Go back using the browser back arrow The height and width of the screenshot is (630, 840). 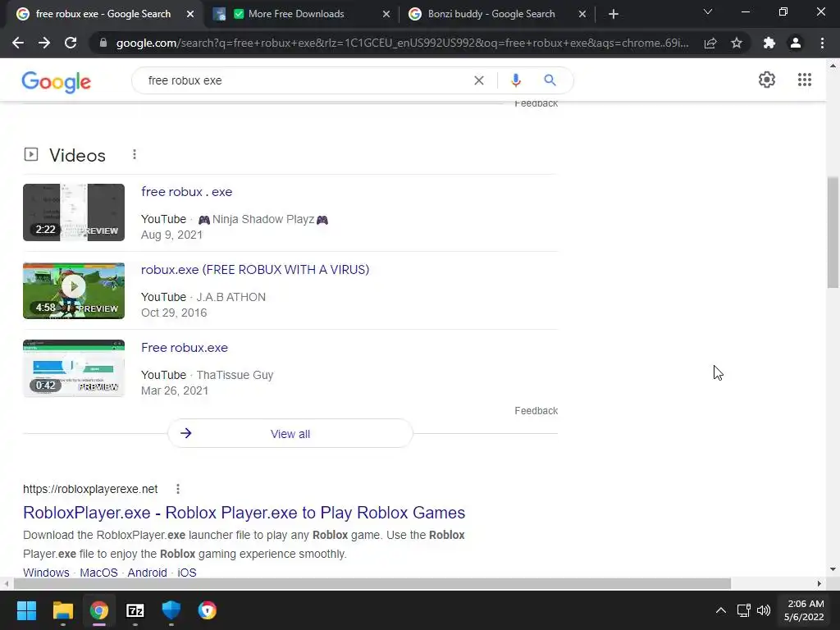(18, 43)
